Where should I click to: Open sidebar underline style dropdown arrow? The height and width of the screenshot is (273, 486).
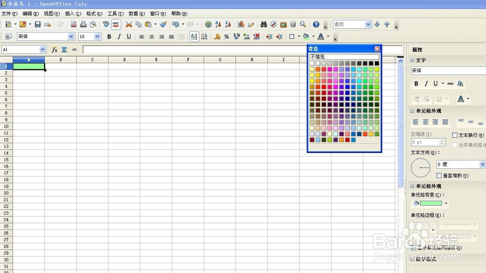(443, 83)
